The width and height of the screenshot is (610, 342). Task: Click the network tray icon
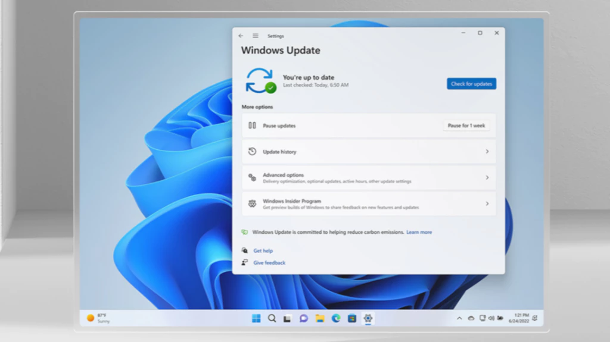point(483,318)
